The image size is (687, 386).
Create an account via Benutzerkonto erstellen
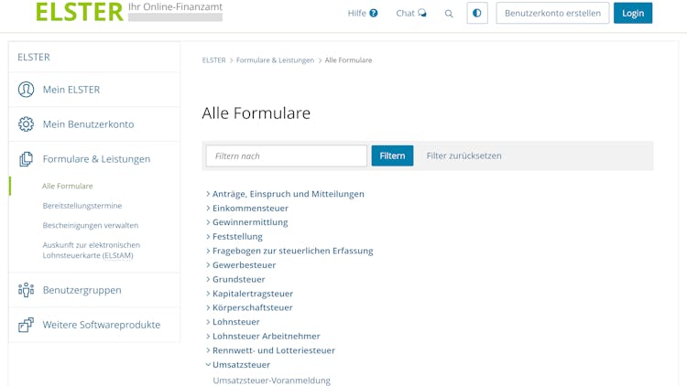click(552, 13)
